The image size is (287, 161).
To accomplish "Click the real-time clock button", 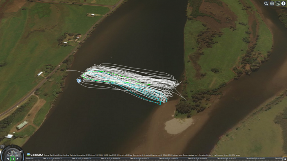I will 2,147.
